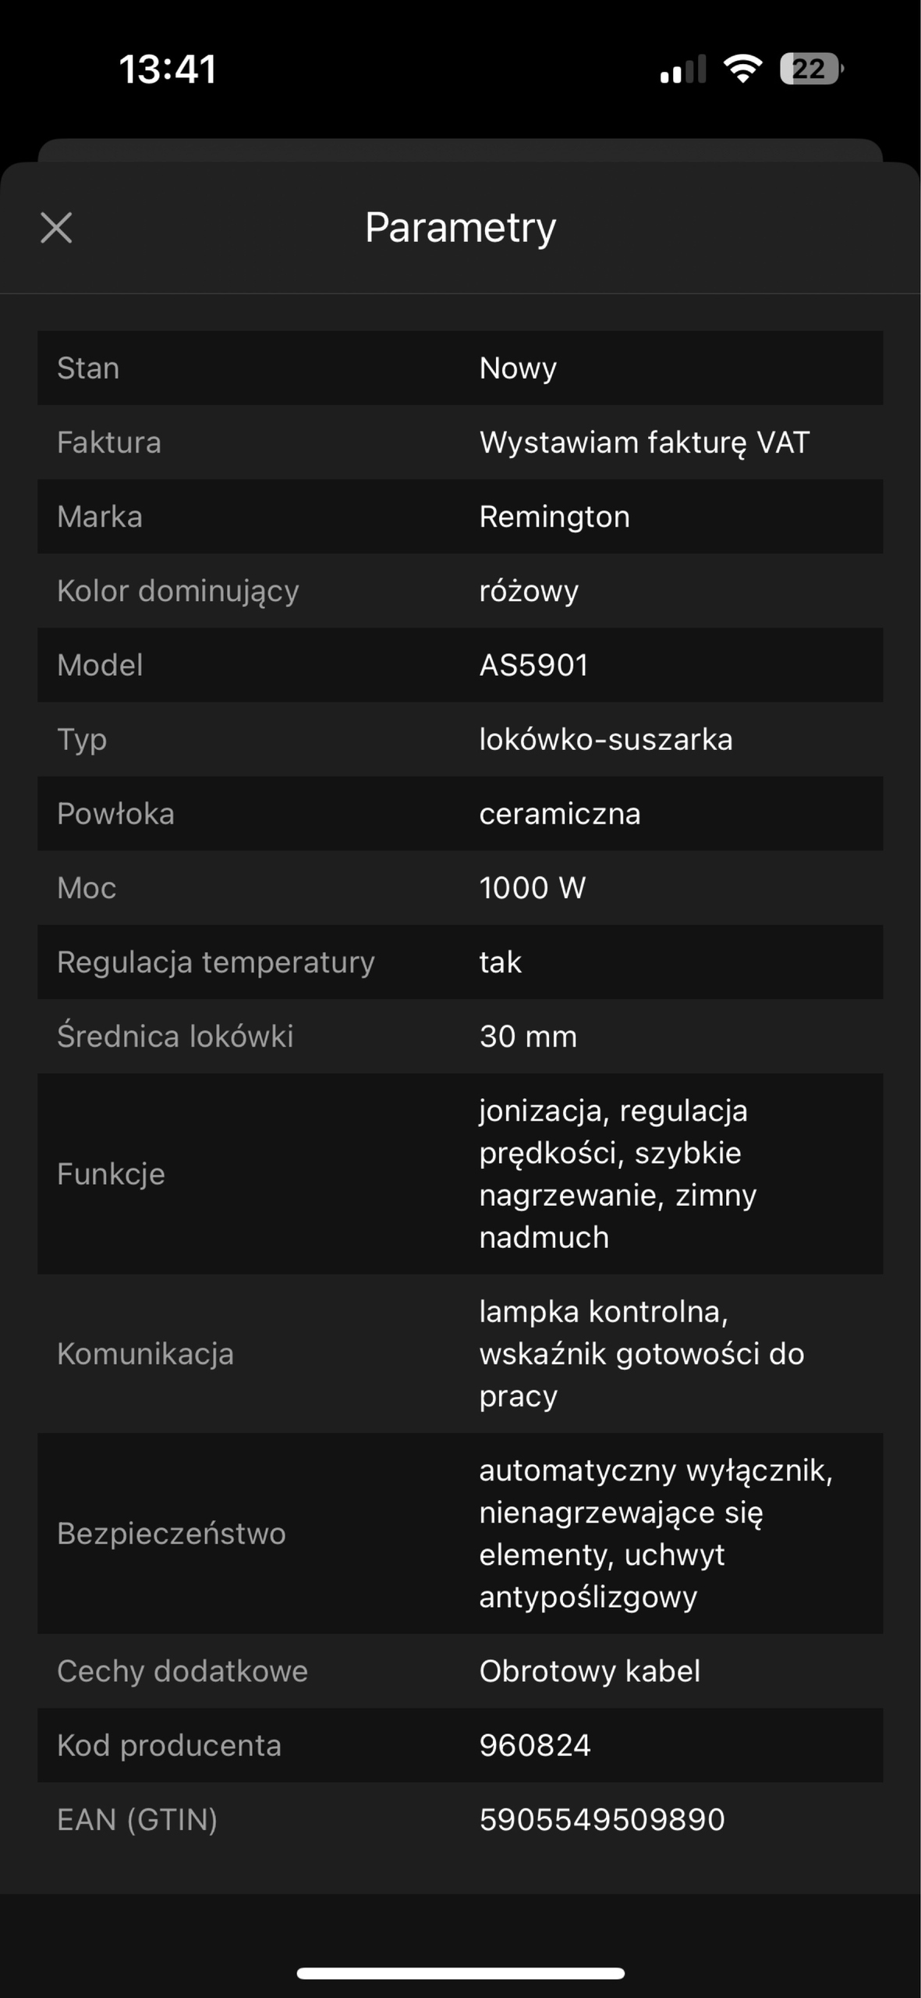Screen dimensions: 921x1998
Task: Tap the cellular signal bars icon
Action: (682, 69)
